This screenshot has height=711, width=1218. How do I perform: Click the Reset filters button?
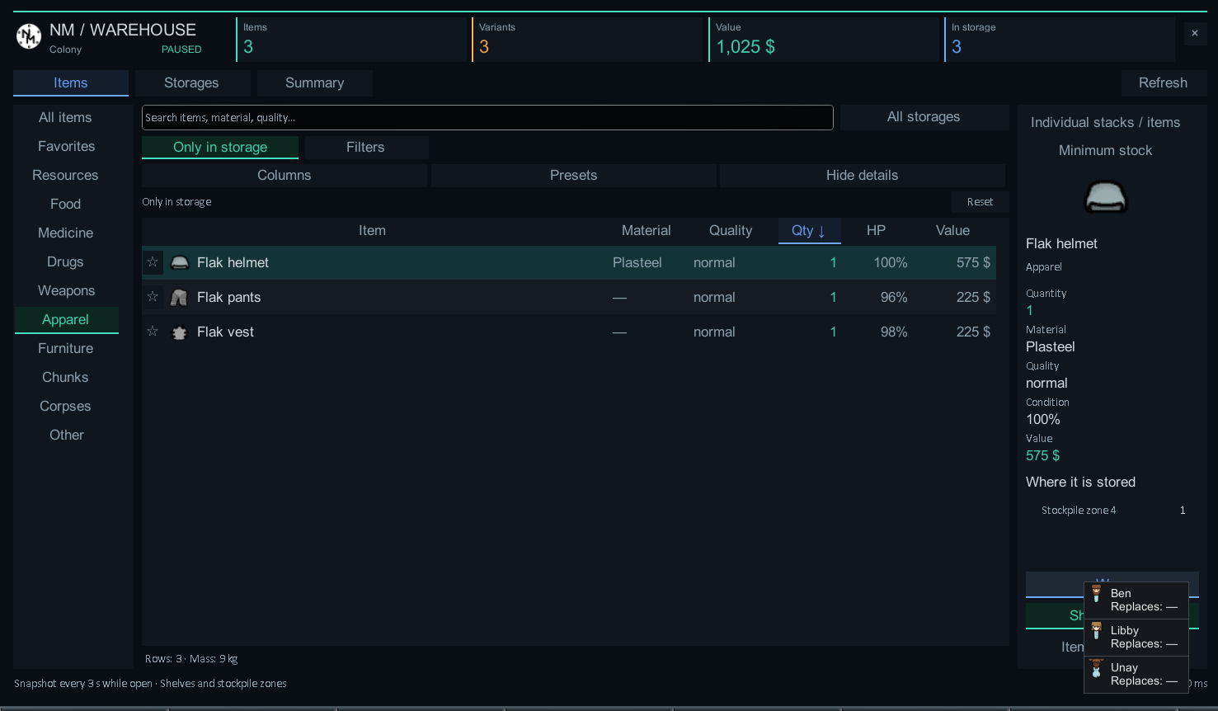(x=980, y=202)
